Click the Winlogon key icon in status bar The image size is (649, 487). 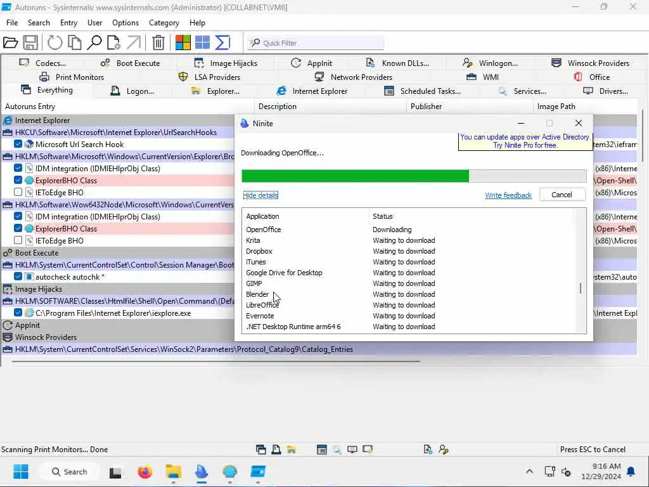point(443,450)
